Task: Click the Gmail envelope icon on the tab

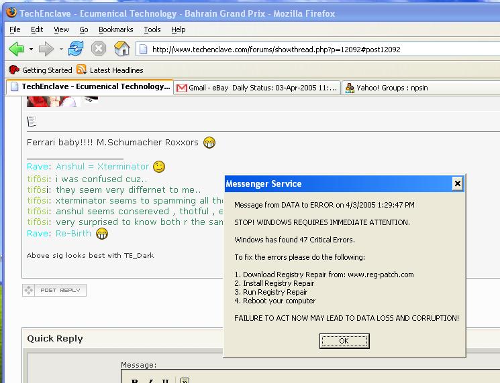Action: coord(181,88)
